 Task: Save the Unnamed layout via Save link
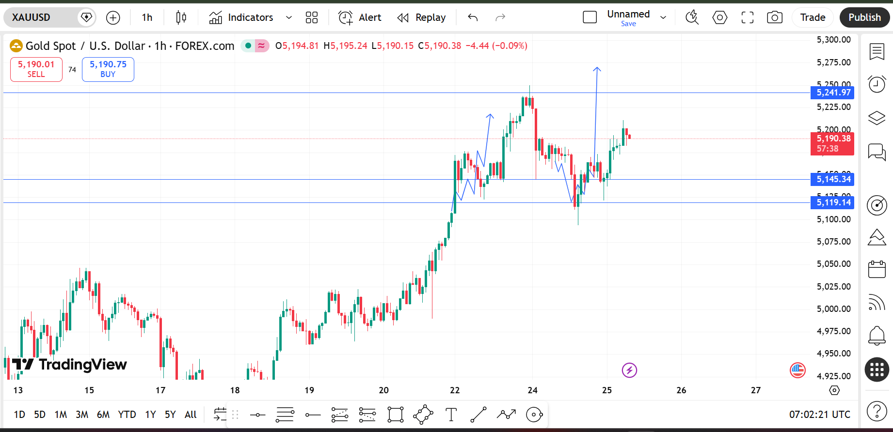tap(628, 24)
